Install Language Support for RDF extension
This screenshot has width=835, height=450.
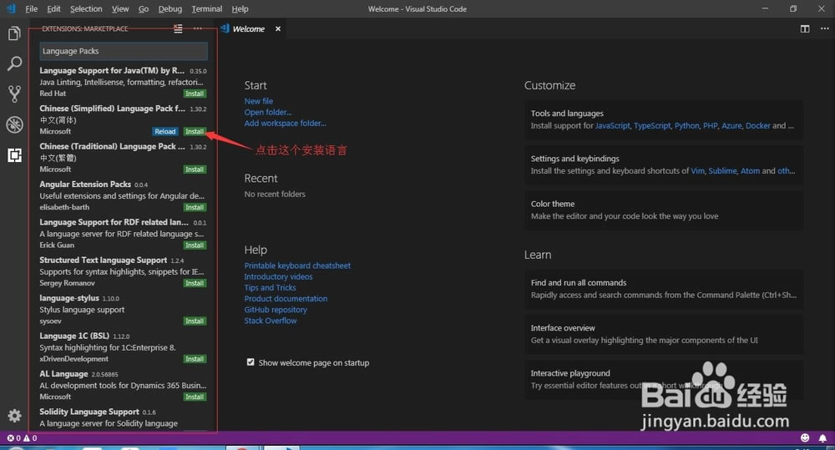click(x=195, y=245)
